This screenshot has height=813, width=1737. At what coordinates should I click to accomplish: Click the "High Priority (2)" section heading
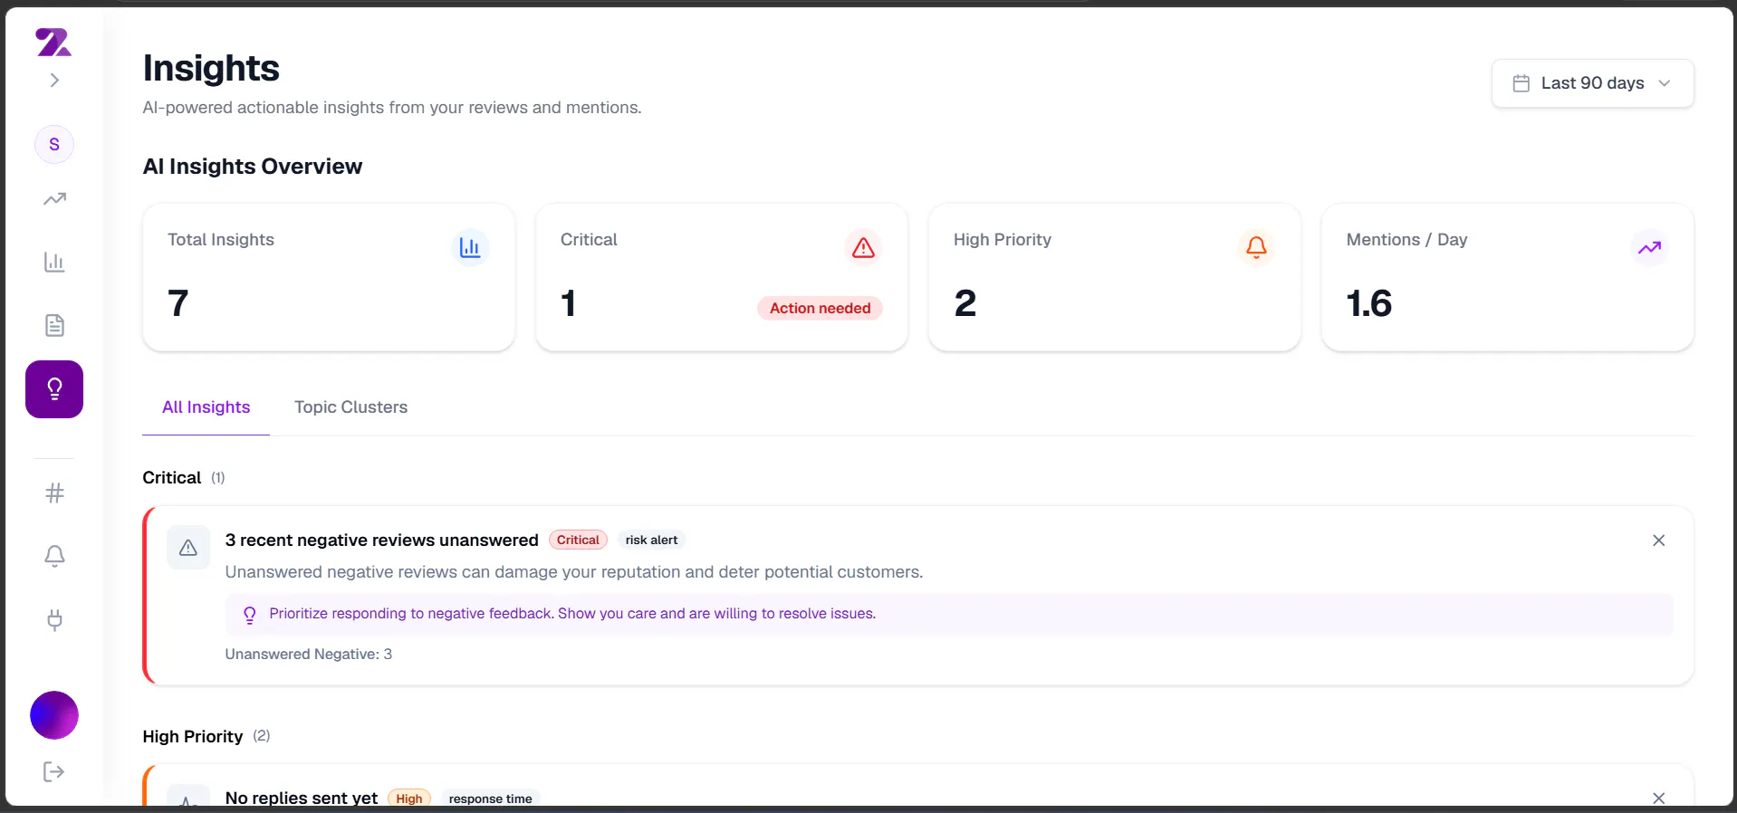pos(206,736)
